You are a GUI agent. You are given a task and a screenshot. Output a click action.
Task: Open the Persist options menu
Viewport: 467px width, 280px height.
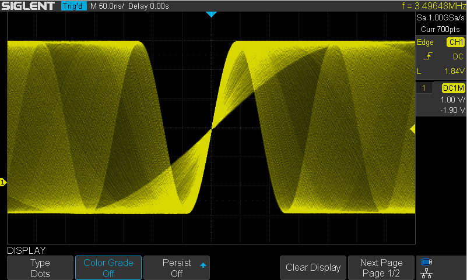tap(177, 268)
